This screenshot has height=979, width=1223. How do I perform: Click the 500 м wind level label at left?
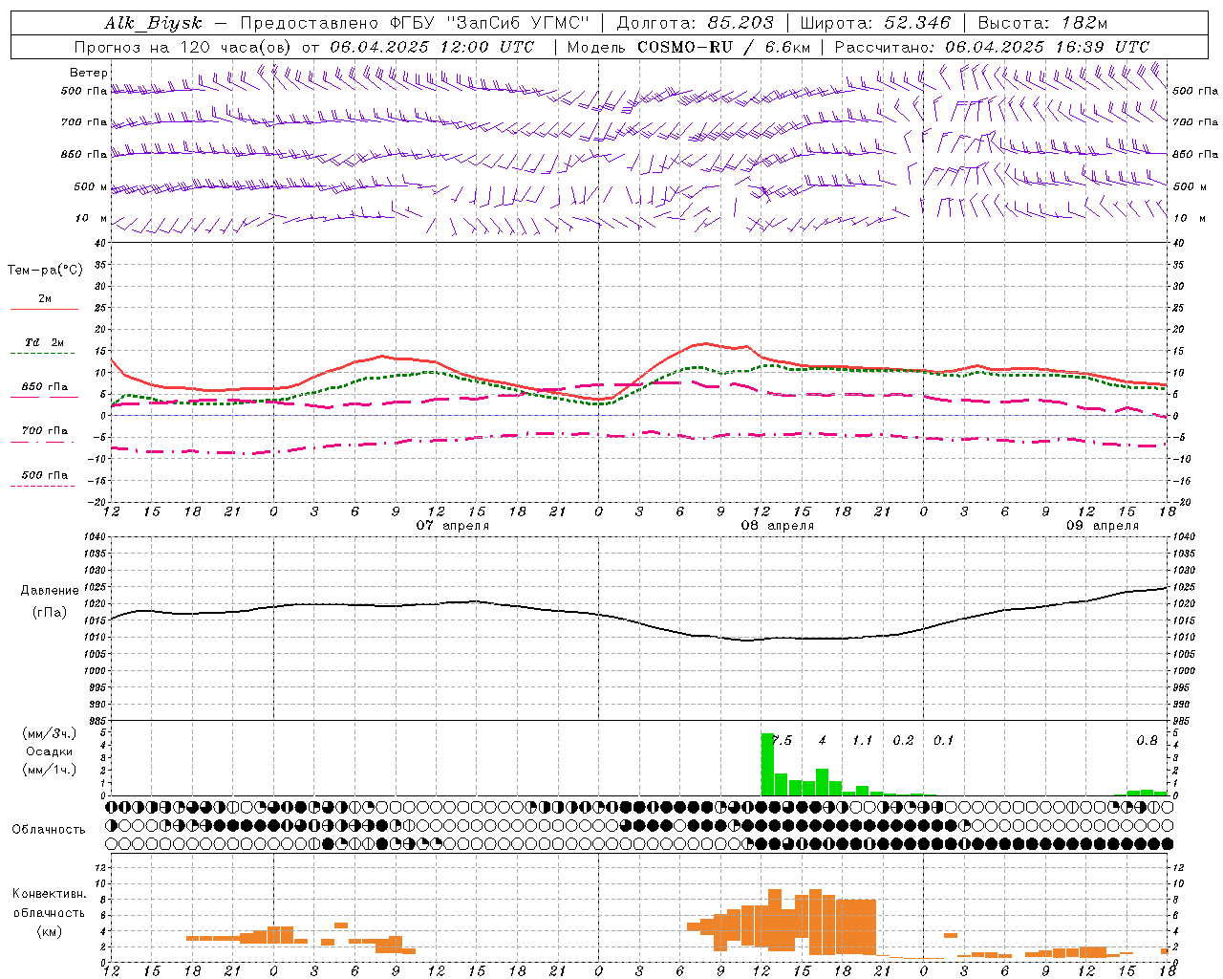[x=91, y=186]
